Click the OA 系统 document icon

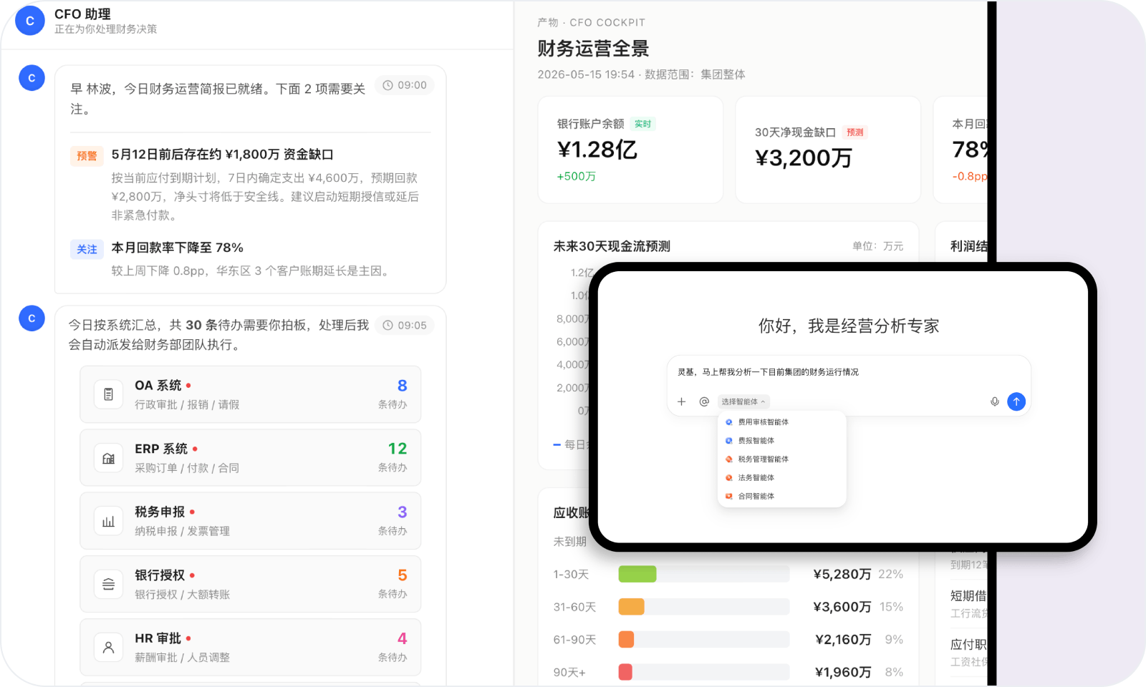(109, 394)
